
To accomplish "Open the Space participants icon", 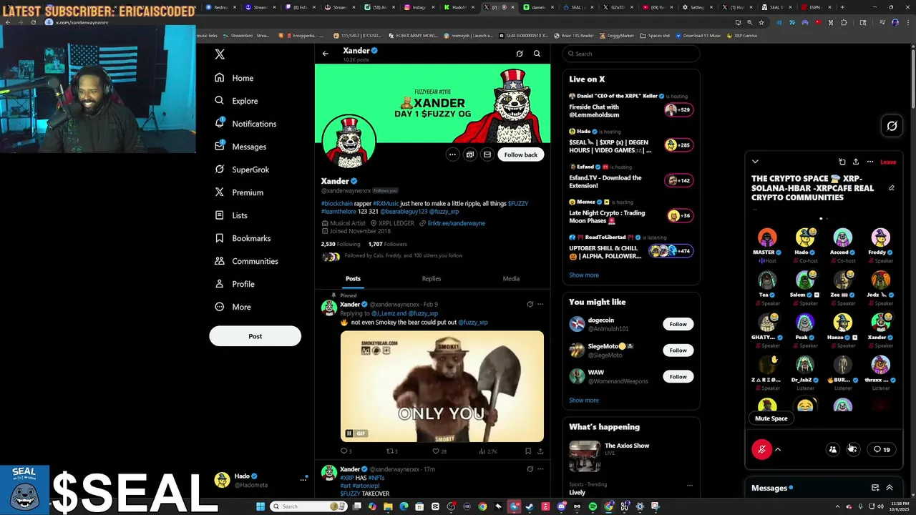I will coord(832,449).
